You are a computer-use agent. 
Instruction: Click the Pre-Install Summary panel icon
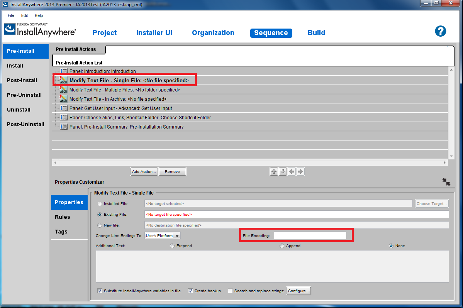pyautogui.click(x=63, y=127)
